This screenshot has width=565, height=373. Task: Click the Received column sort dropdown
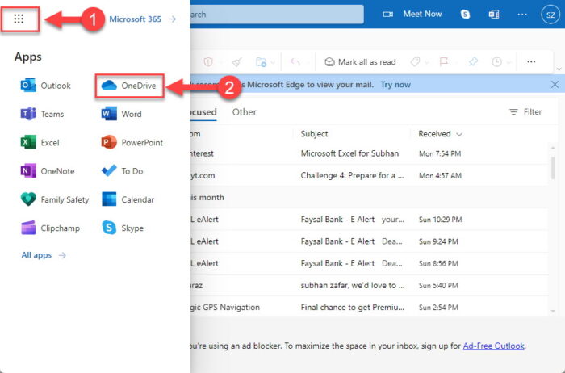(x=440, y=134)
